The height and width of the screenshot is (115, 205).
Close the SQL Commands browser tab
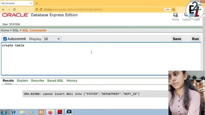tap(31, 3)
